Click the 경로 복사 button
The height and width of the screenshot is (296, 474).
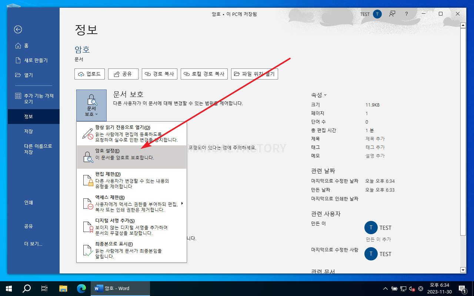click(x=160, y=74)
